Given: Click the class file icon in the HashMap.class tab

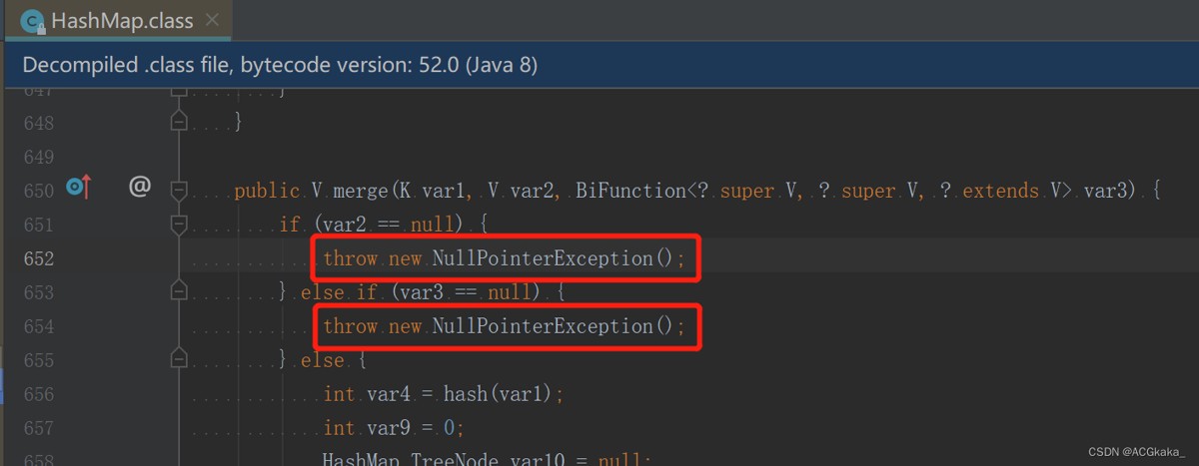Looking at the screenshot, I should [x=33, y=20].
